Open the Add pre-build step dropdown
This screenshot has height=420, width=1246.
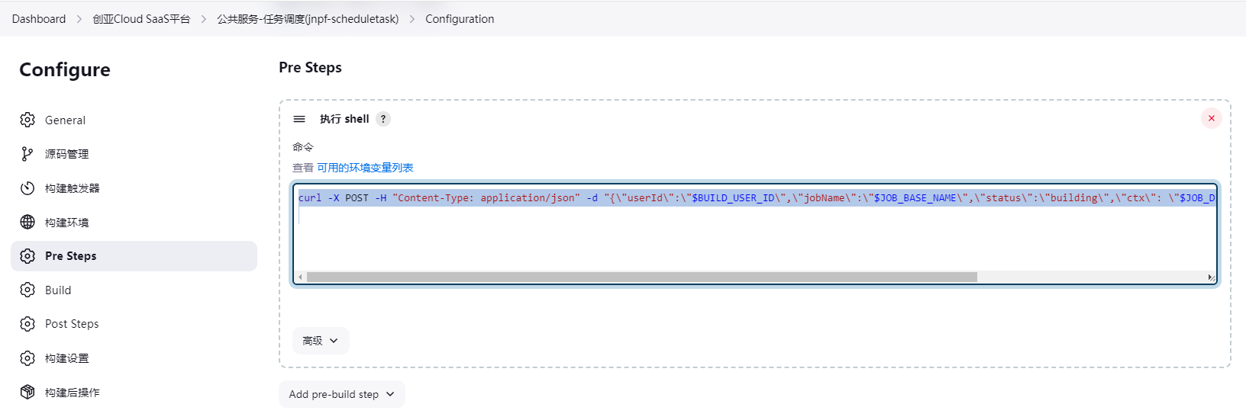coord(341,394)
